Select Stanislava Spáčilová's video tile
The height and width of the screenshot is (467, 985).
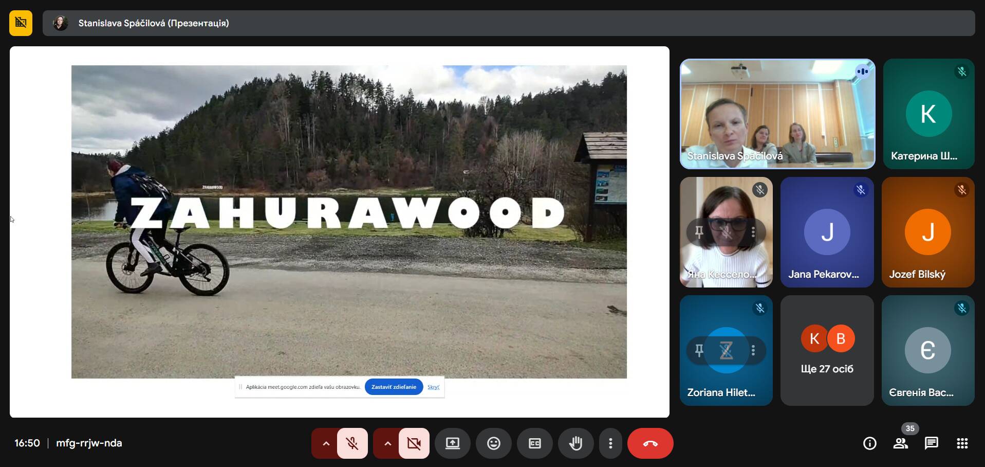pos(777,114)
